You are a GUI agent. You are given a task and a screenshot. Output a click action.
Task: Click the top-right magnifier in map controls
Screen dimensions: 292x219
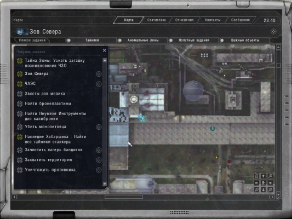(x=270, y=176)
